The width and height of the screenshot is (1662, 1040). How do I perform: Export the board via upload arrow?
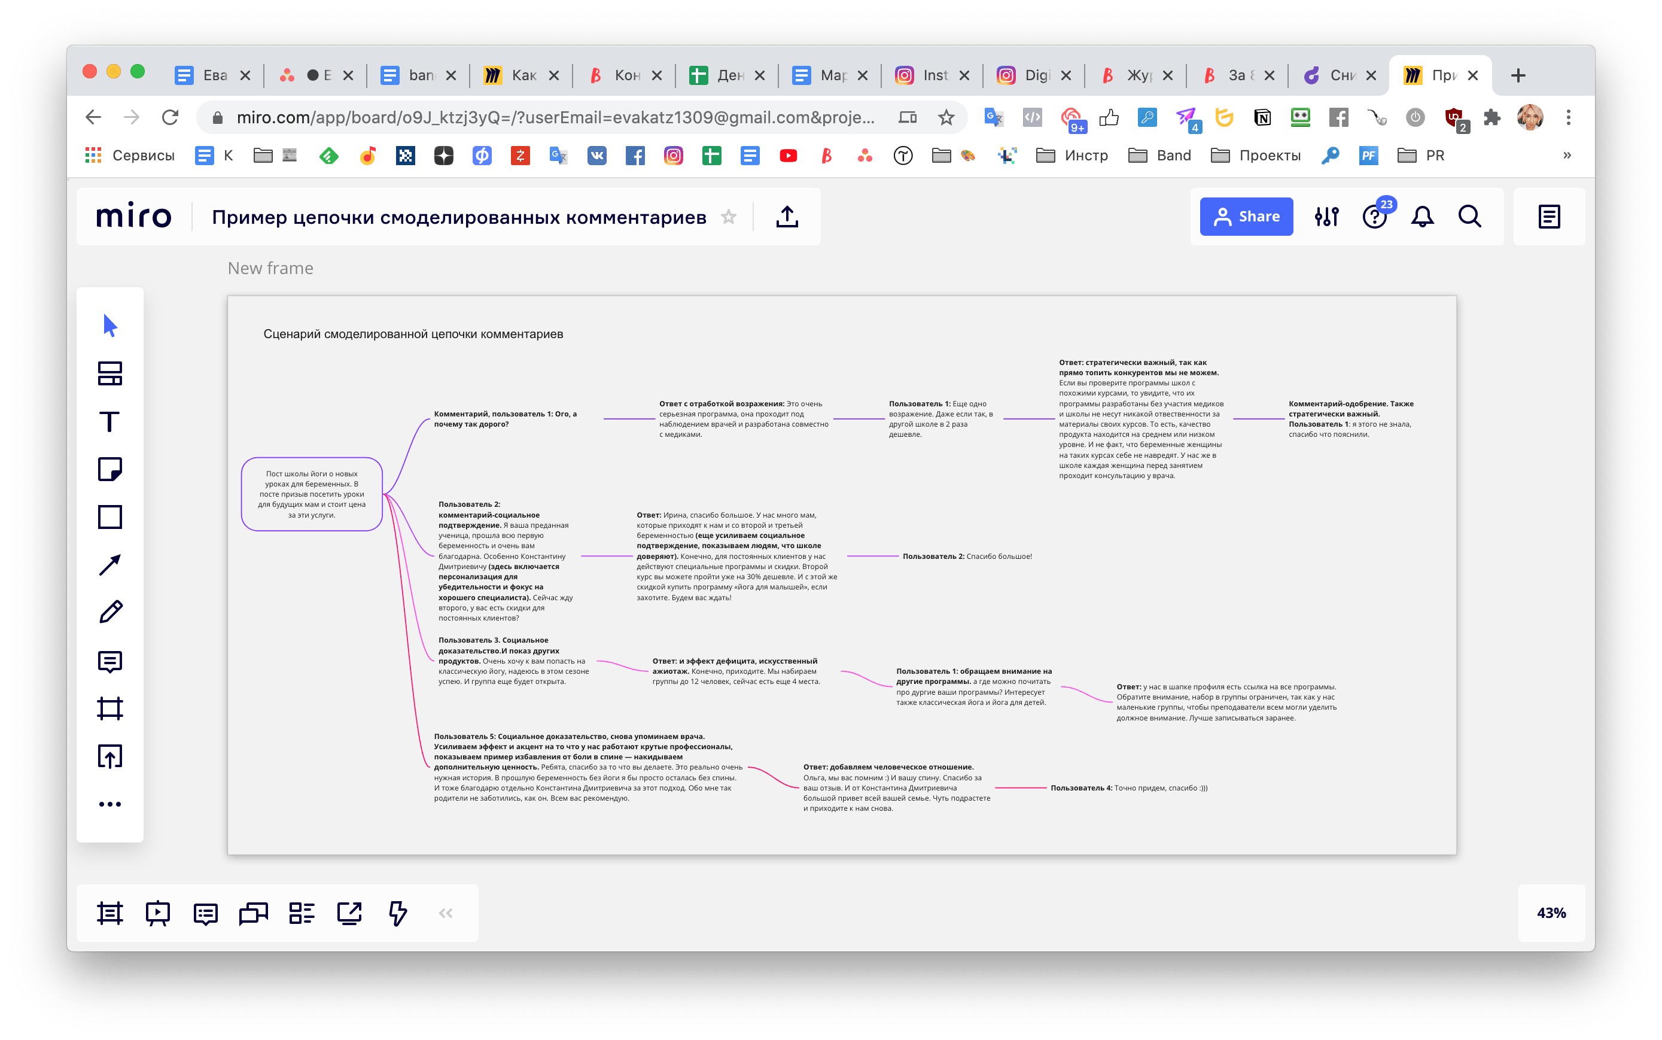pos(787,217)
